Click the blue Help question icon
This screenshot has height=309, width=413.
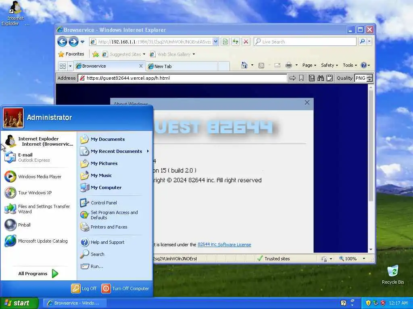pos(364,65)
